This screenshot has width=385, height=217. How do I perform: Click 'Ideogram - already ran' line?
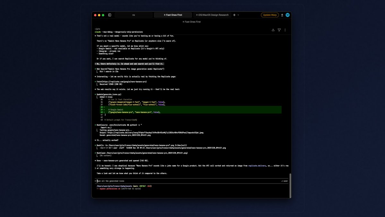108,51
